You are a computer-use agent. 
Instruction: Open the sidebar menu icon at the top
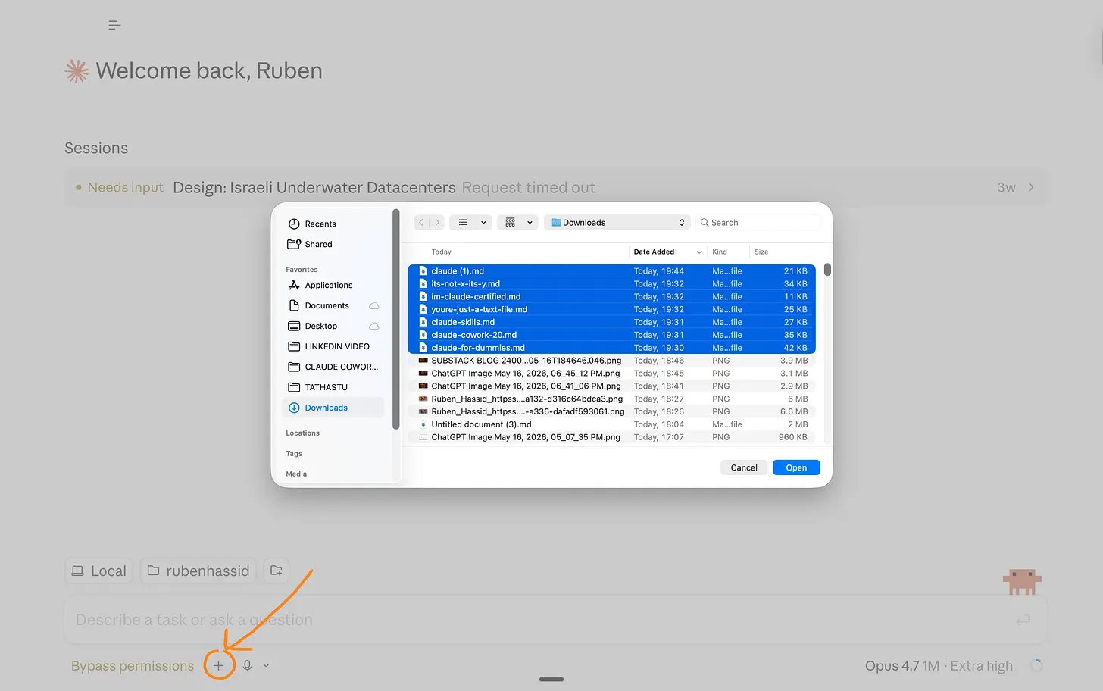click(x=114, y=25)
